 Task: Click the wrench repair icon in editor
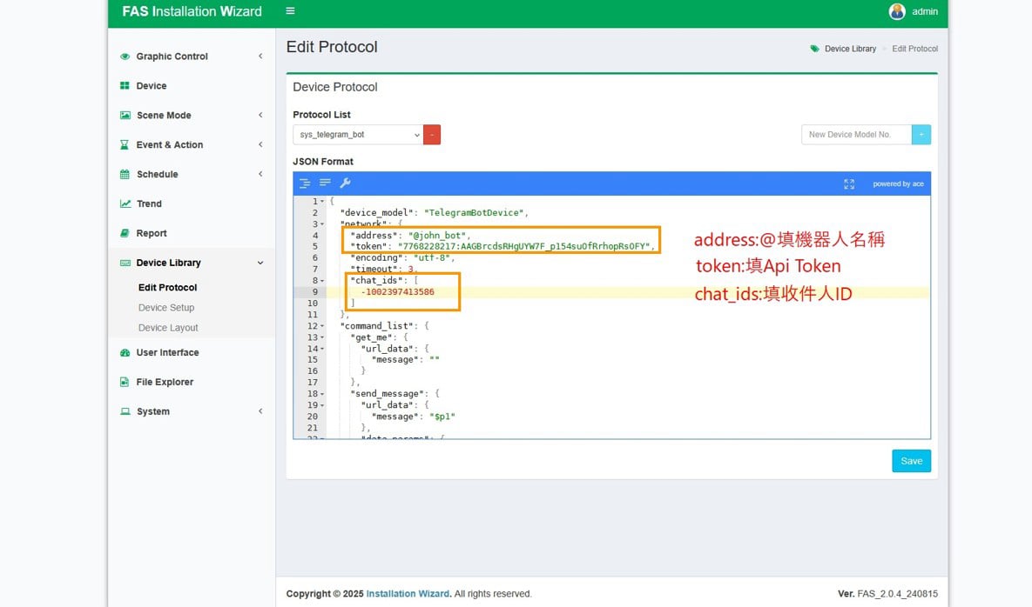click(345, 183)
